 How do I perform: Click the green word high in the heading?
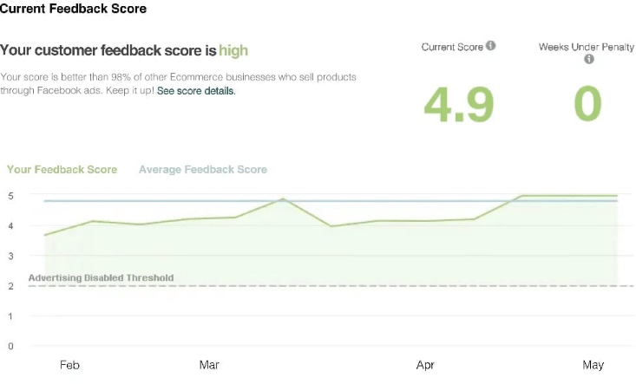pos(233,50)
